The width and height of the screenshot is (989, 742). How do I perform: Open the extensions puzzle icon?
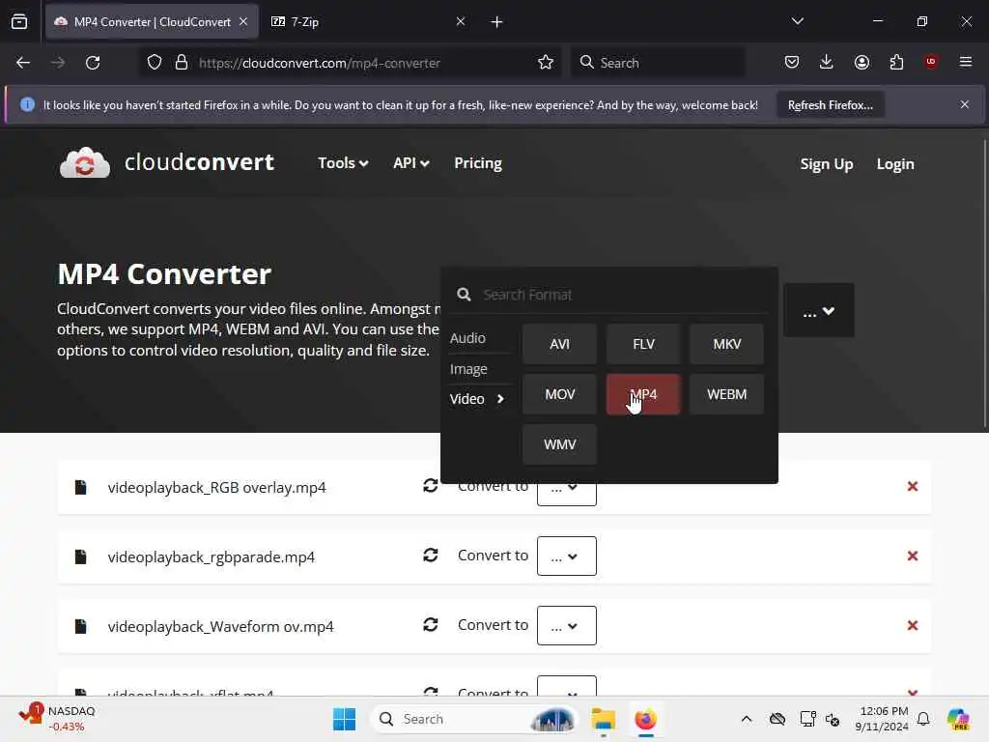point(896,62)
